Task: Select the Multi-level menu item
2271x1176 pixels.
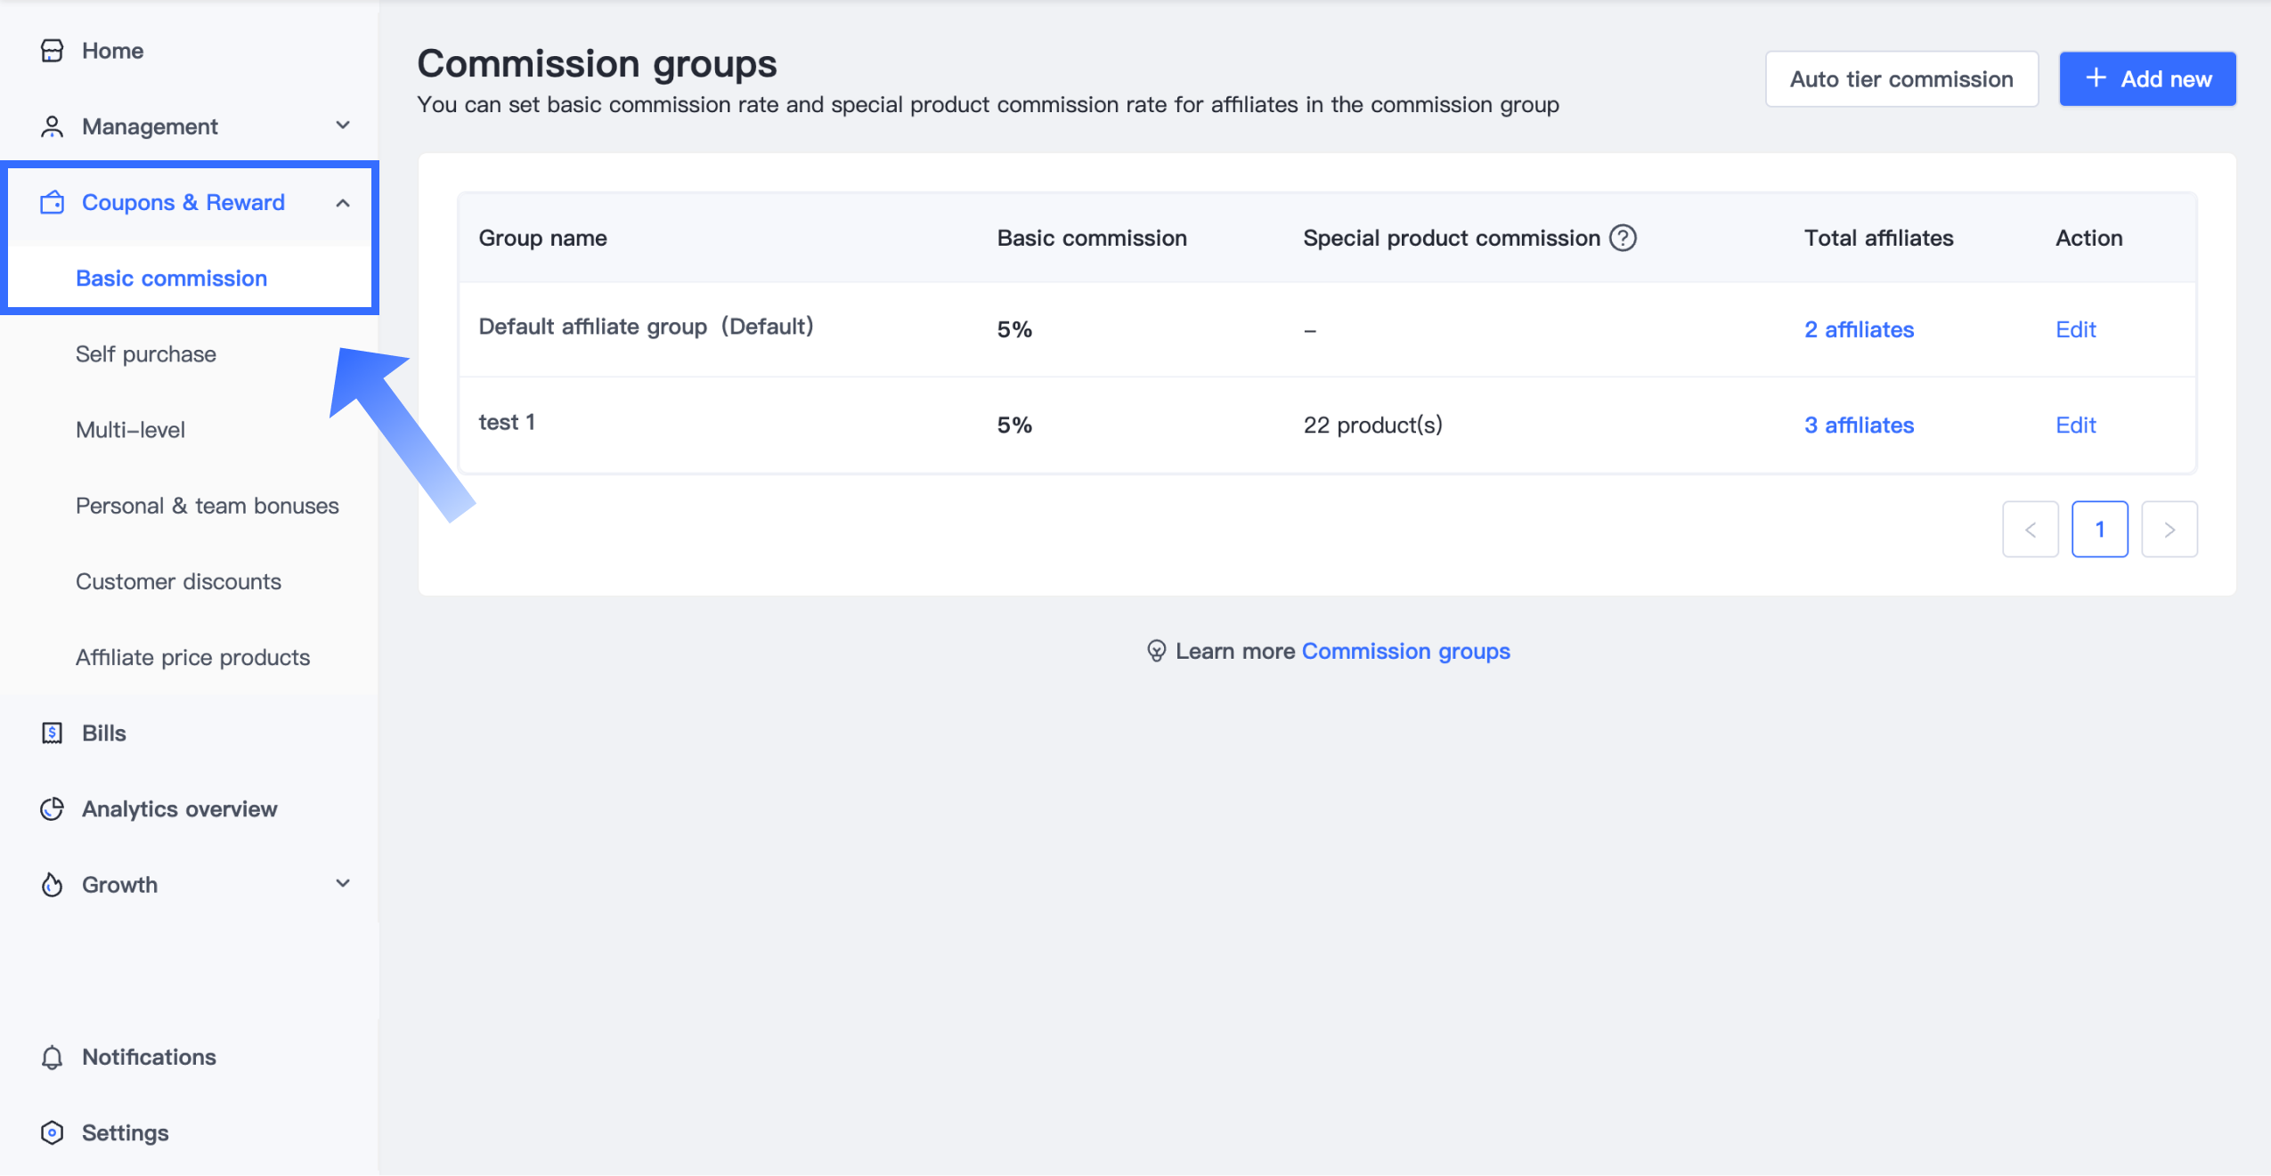Action: point(130,430)
